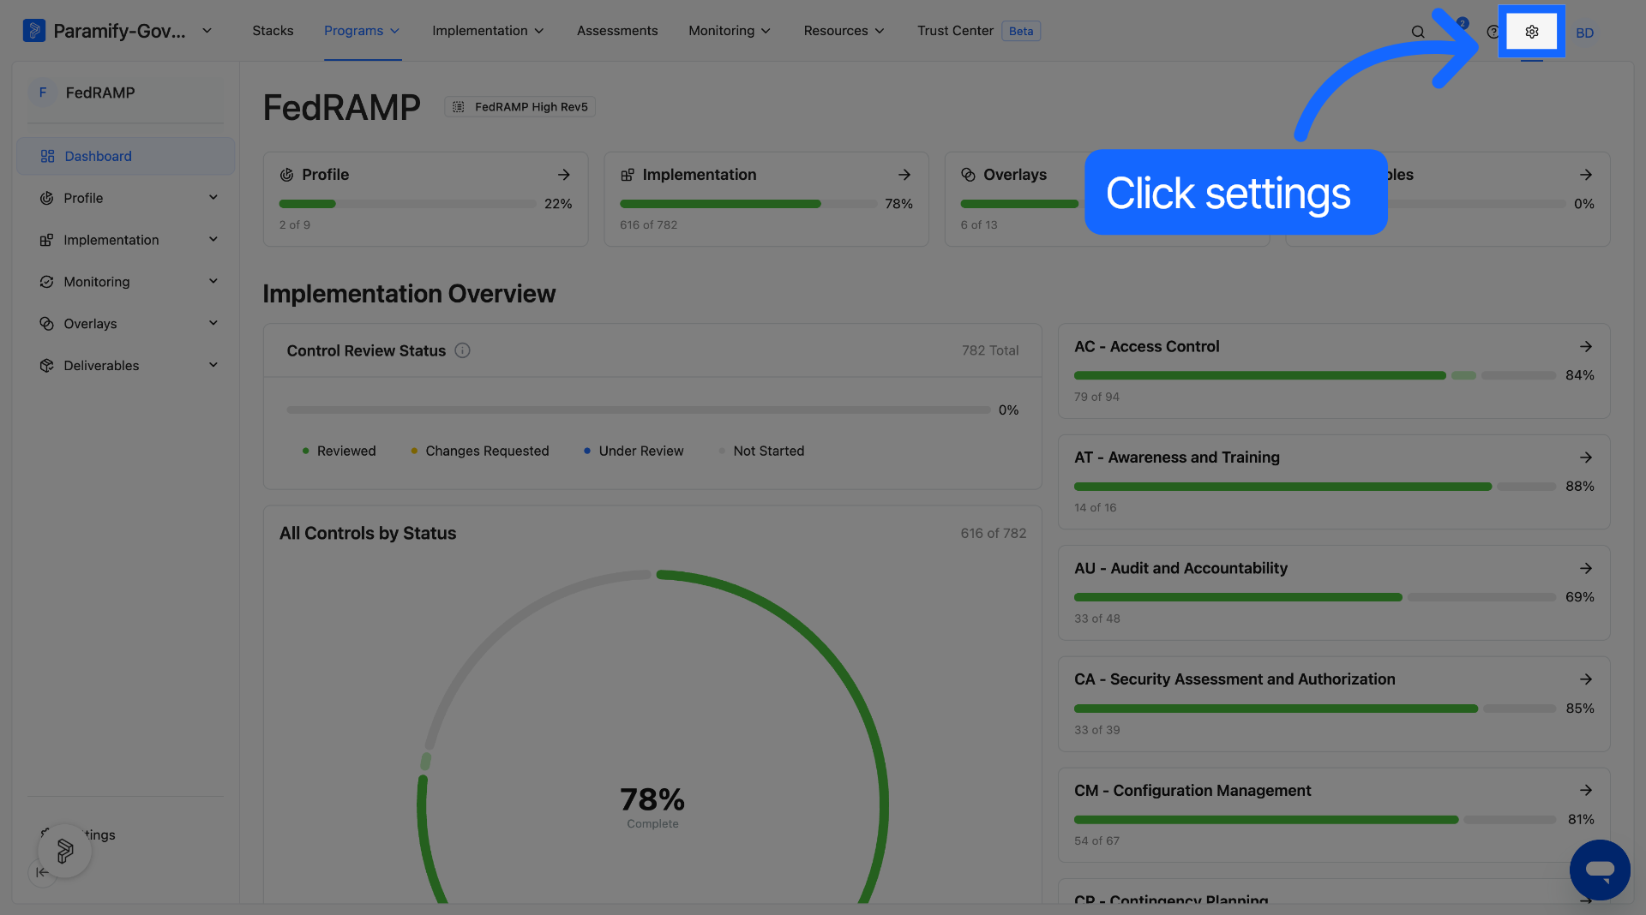Open CA - Security Assessment arrow
Viewport: 1646px width, 915px height.
coord(1585,679)
